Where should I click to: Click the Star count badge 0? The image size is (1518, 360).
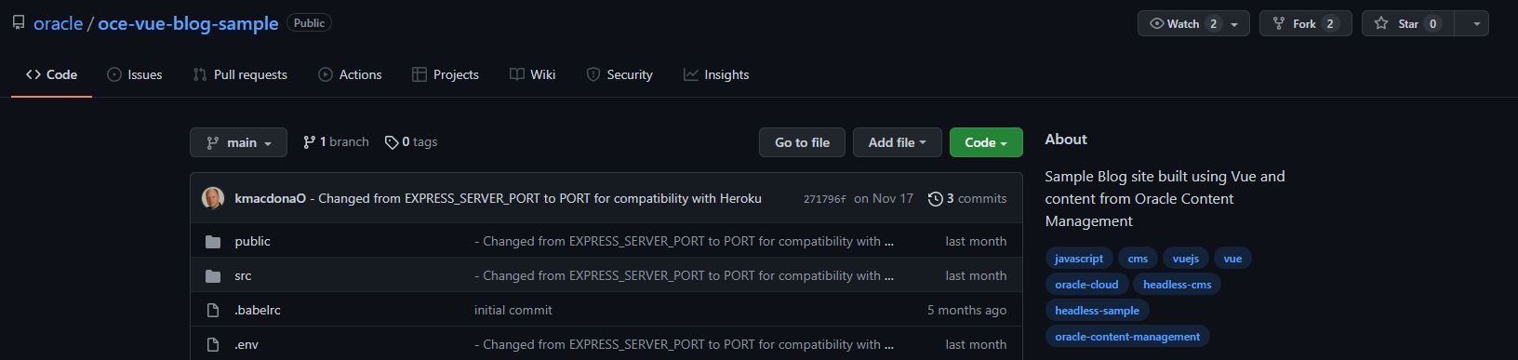tap(1432, 24)
